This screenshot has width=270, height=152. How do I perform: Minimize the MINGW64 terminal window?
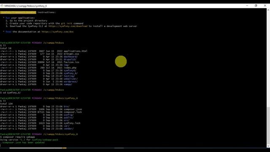click(x=247, y=5)
